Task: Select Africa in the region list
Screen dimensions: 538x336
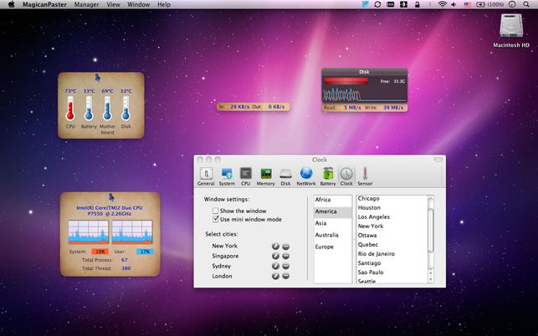Action: pos(333,200)
